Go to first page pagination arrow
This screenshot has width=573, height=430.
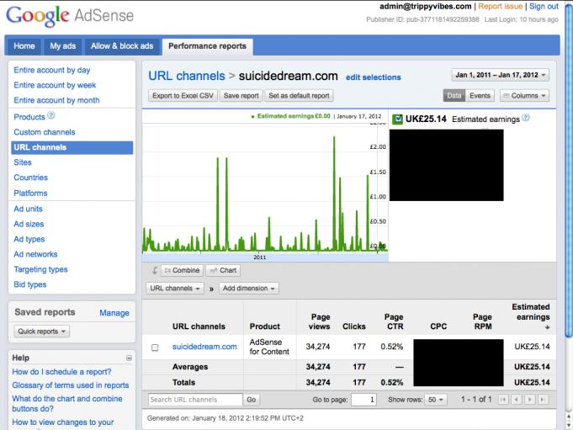503,400
